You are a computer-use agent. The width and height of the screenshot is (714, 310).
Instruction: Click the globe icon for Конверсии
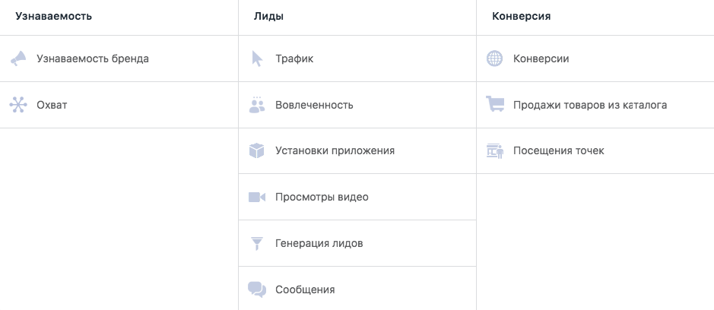[x=495, y=59]
